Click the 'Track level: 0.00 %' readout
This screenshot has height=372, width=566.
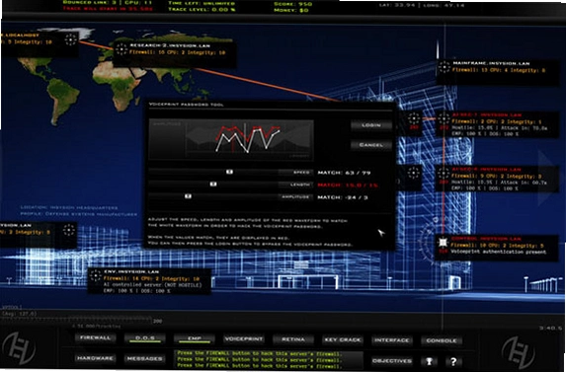[x=202, y=9]
